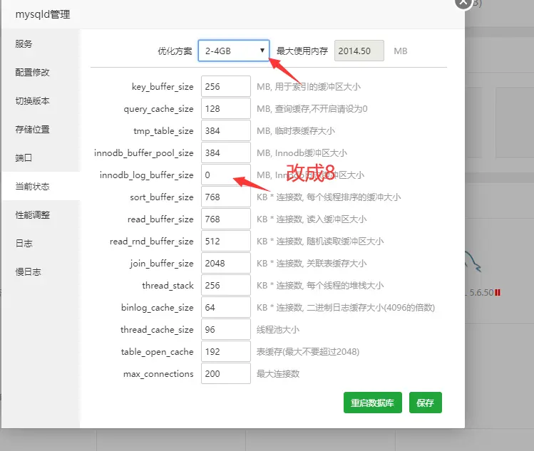
Task: Open the 优化方案 dropdown
Action: click(x=233, y=51)
